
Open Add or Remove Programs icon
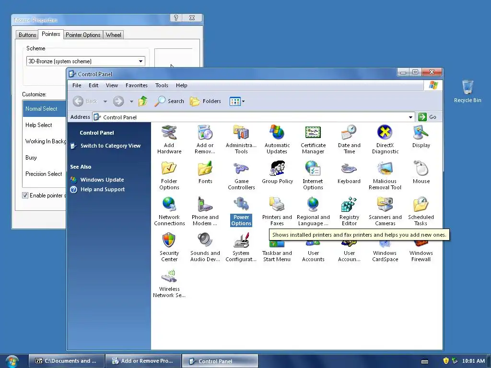(205, 139)
